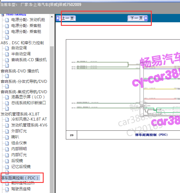Click document icon beside 内部灯光
The width and height of the screenshot is (180, 193).
(7, 155)
